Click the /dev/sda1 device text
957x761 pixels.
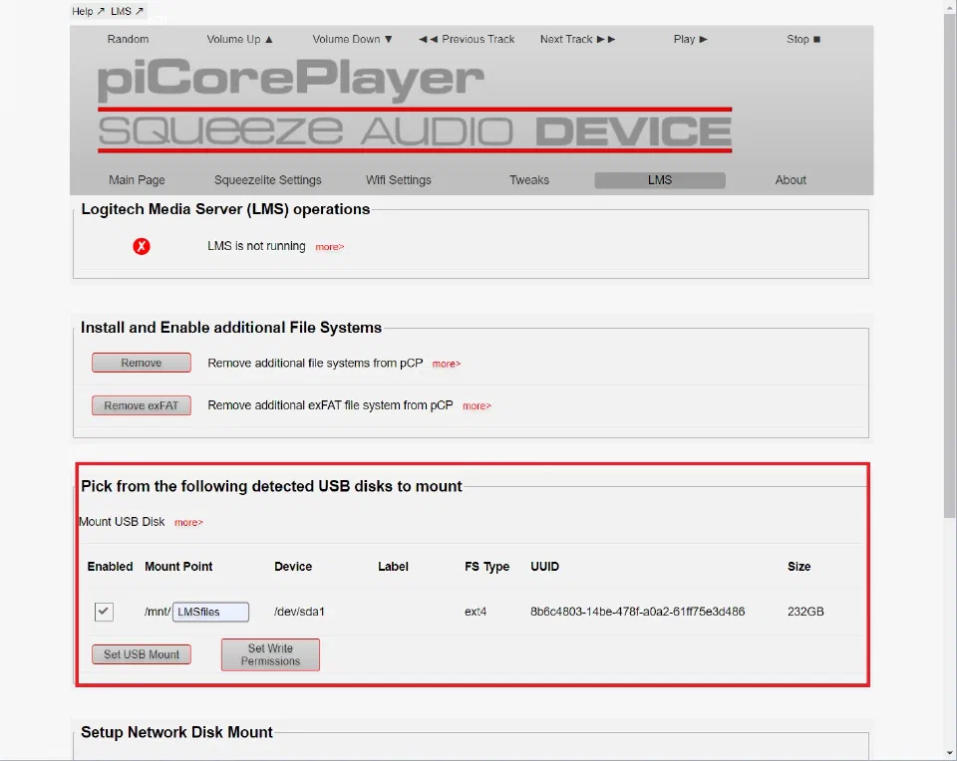299,612
